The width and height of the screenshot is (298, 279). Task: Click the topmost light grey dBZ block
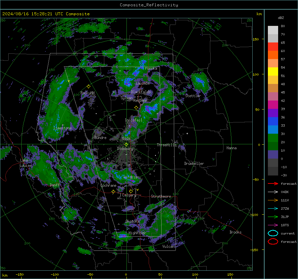[273, 30]
